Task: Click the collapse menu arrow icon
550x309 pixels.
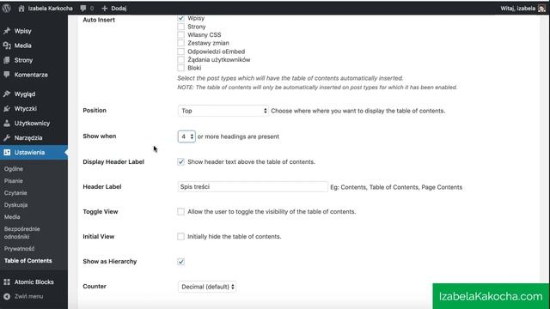Action: [x=7, y=296]
